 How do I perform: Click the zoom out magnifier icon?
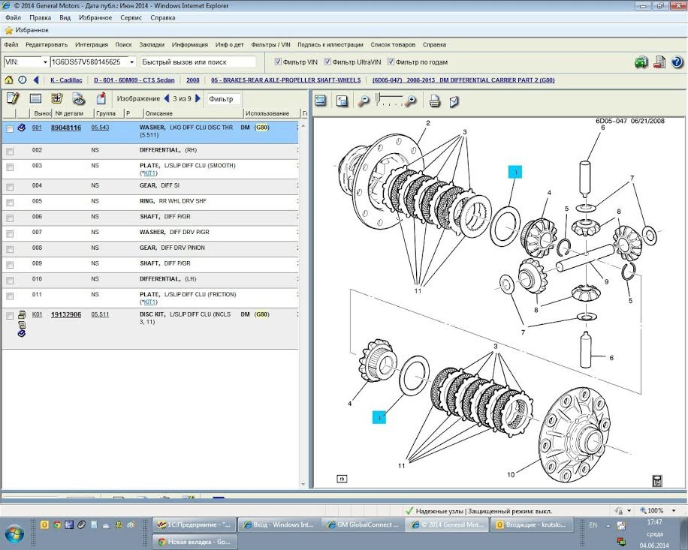click(364, 101)
